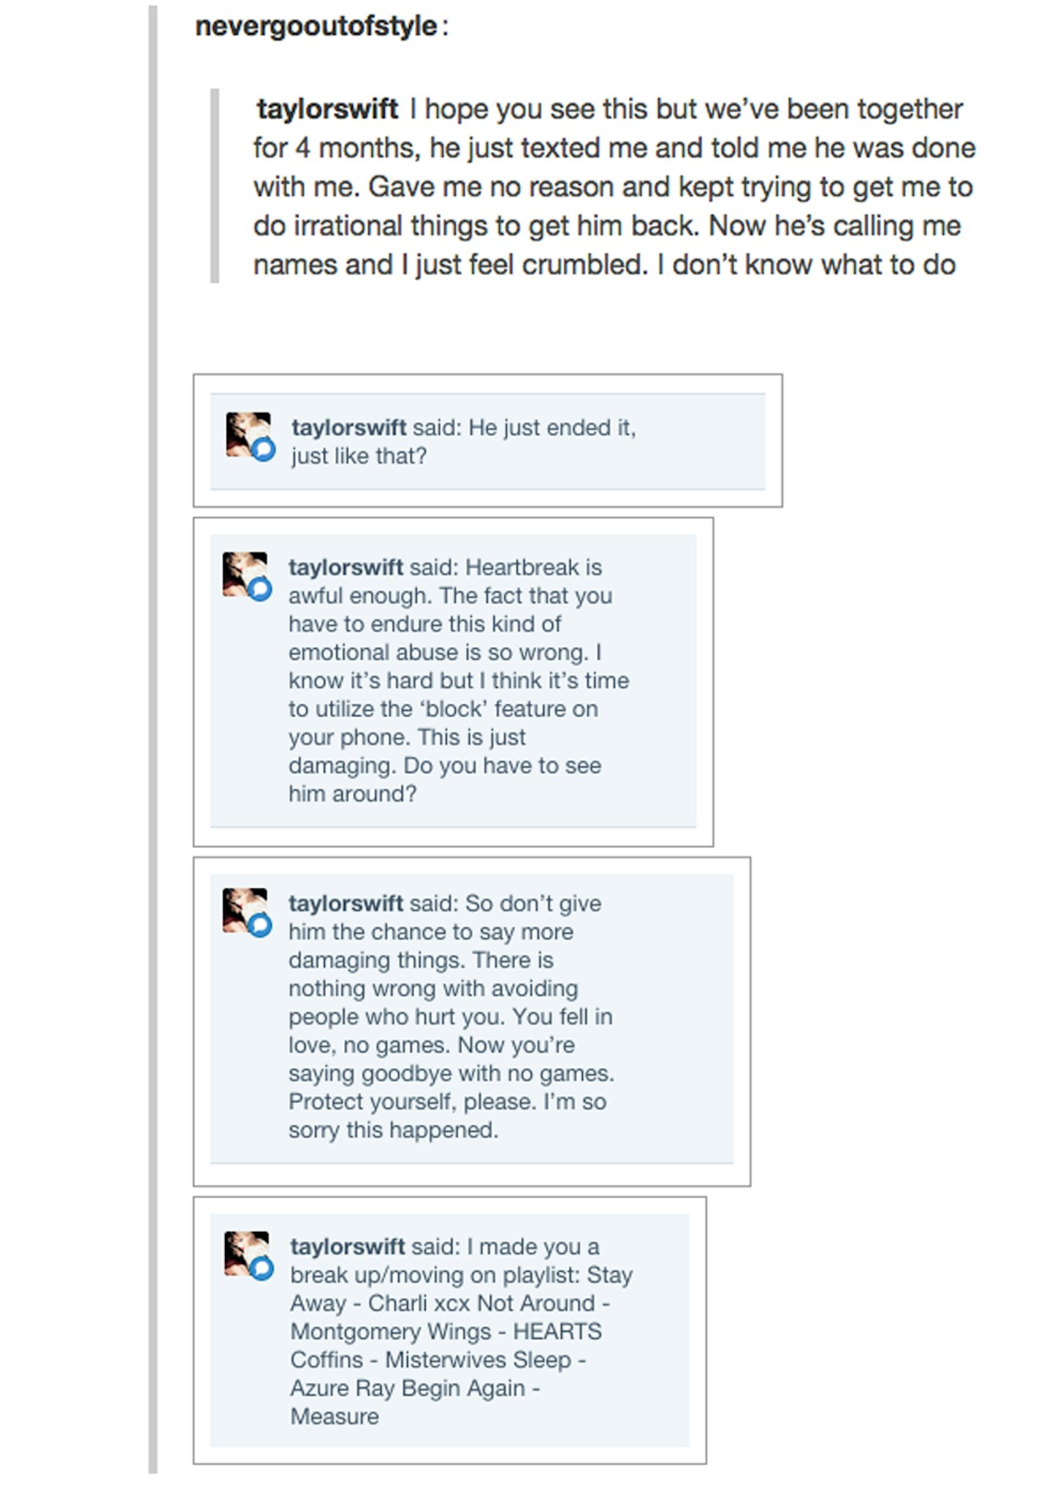Click the quoted post text about 4 months together

click(x=614, y=186)
